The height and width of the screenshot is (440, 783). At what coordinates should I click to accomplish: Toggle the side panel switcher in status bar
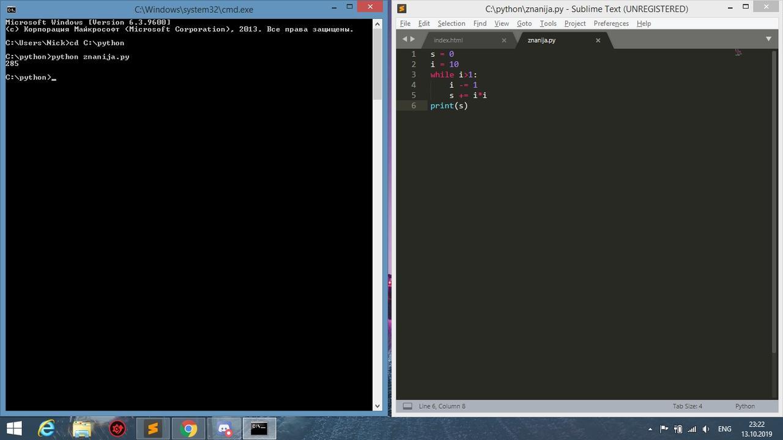pyautogui.click(x=407, y=406)
